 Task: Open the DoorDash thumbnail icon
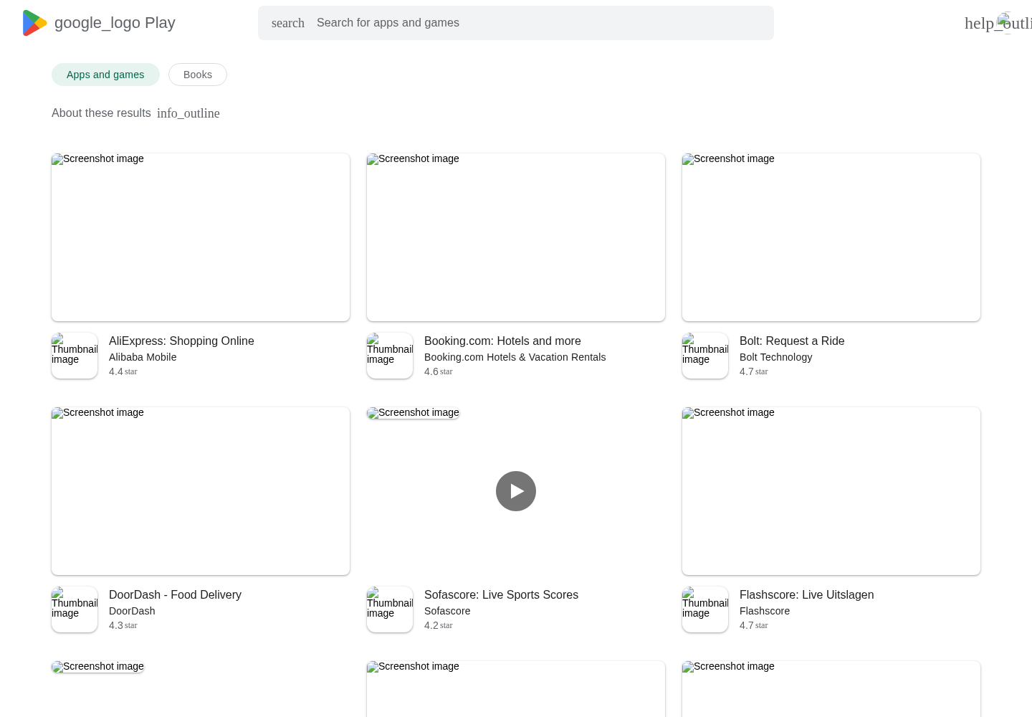(x=75, y=609)
